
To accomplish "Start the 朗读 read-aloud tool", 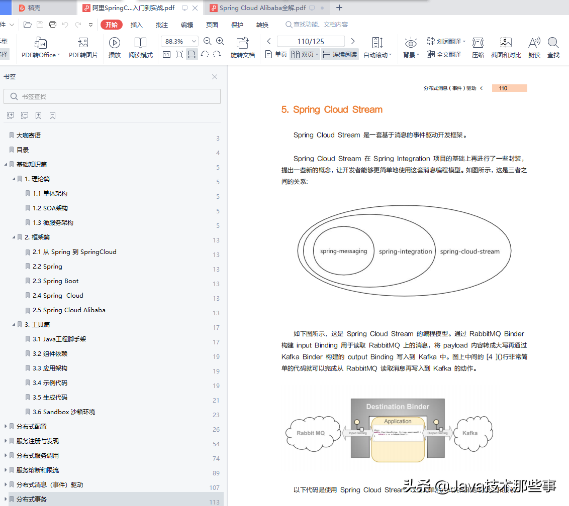I will [534, 48].
